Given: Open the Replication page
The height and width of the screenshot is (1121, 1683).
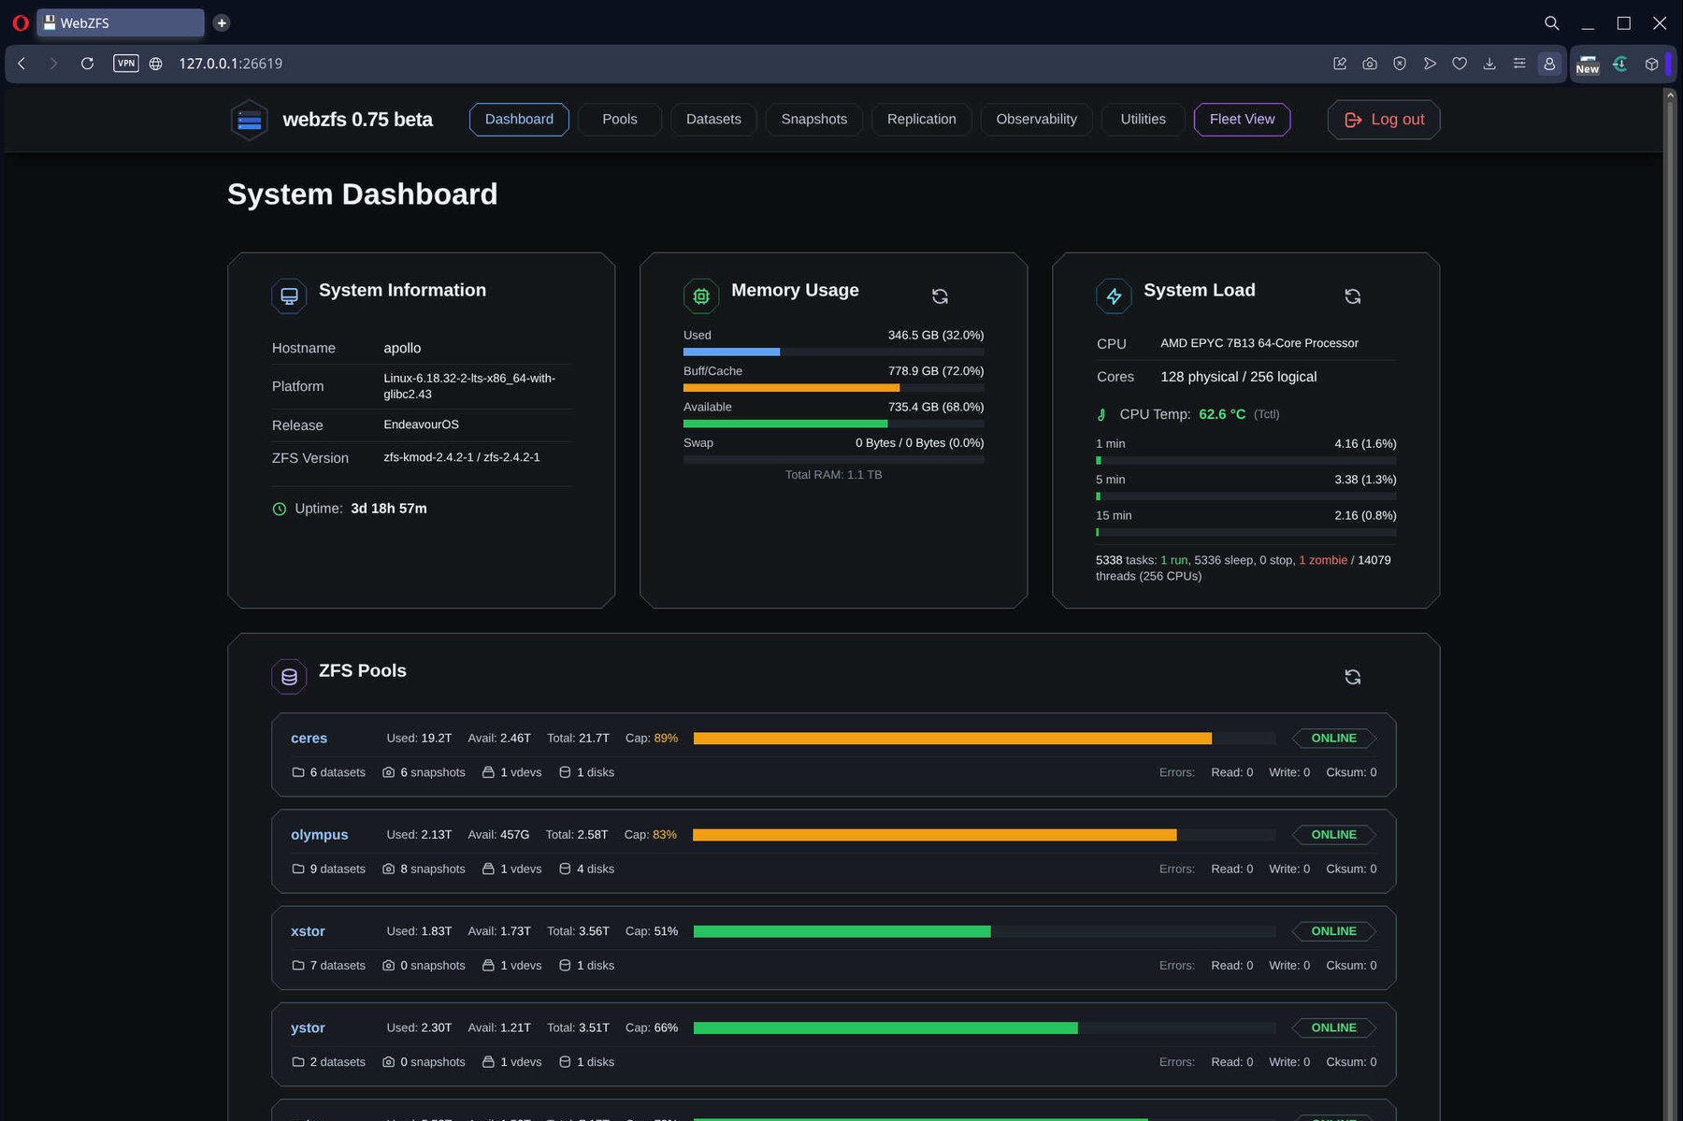Looking at the screenshot, I should click(922, 120).
